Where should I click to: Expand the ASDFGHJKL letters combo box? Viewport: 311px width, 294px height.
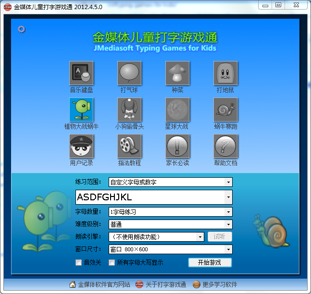click(x=154, y=197)
